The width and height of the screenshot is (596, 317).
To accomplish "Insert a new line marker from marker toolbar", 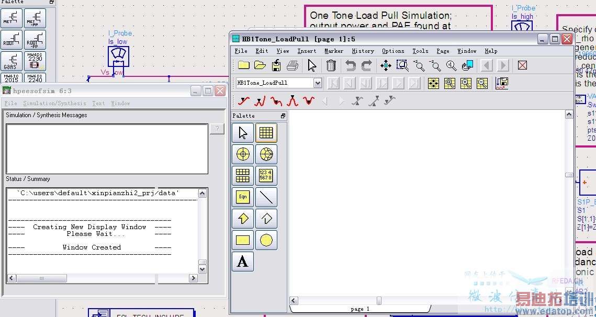I will click(244, 100).
